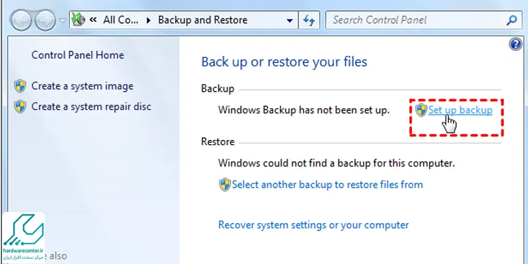The image size is (528, 264).
Task: Open Recover system settings or your computer
Action: pos(313,225)
